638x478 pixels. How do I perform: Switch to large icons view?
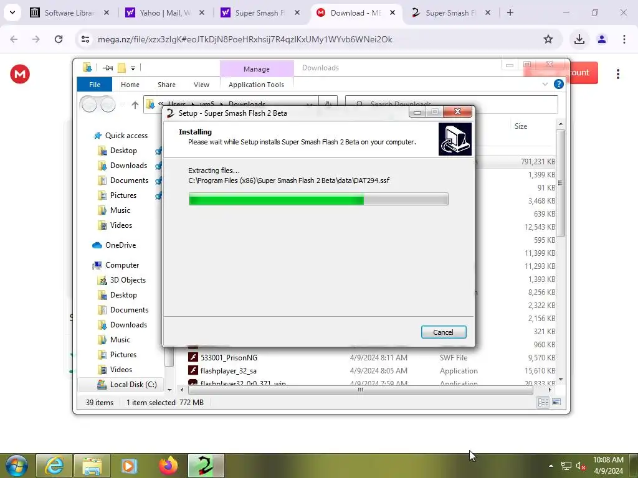[556, 403]
